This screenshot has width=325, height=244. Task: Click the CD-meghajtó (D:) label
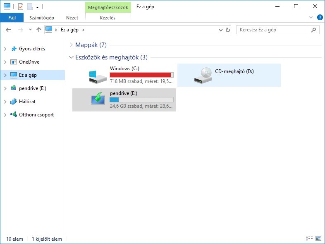click(x=234, y=71)
